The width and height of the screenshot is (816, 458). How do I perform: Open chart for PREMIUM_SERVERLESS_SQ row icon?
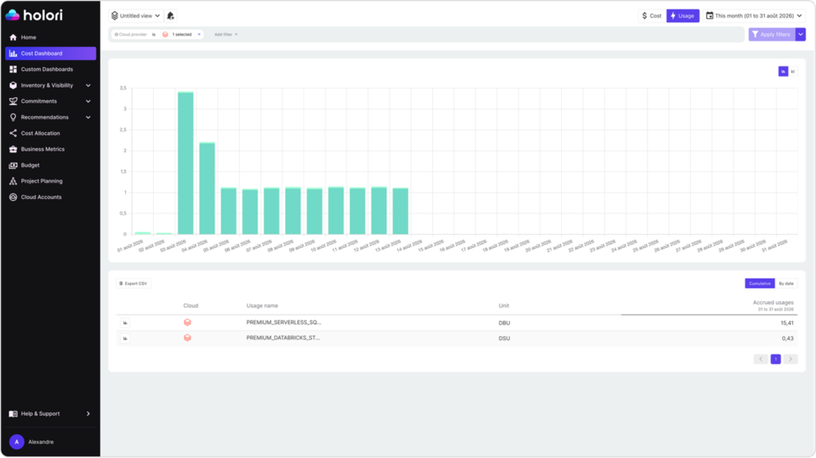(x=125, y=323)
